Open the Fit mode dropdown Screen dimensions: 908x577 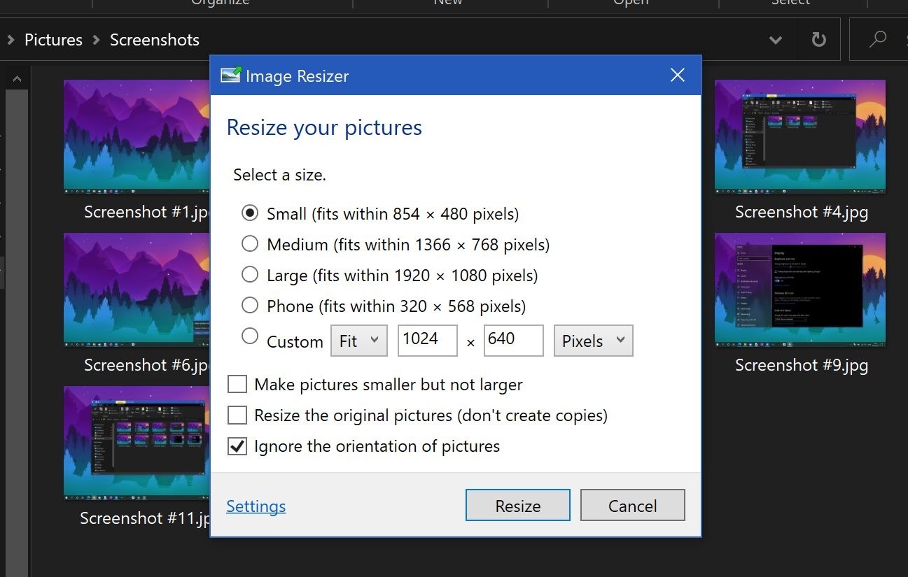point(359,341)
